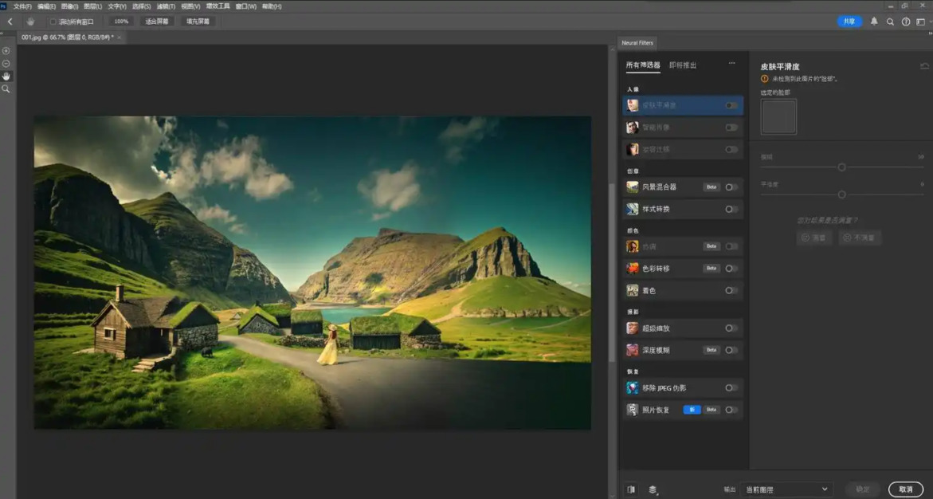Click the 取消 button

tap(905, 489)
